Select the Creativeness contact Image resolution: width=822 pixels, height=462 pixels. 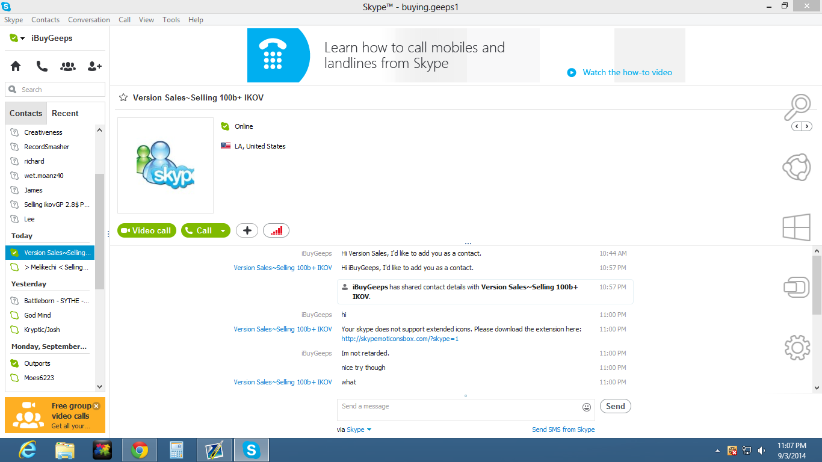click(50, 132)
